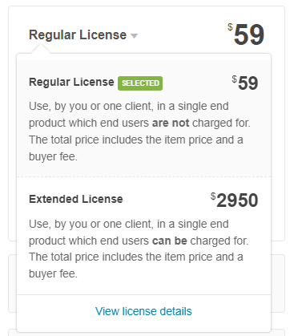Click the $2950 Extended License price
This screenshot has width=294, height=336.
(x=234, y=200)
